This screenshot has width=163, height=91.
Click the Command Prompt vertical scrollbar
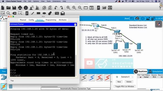click(x=76, y=65)
